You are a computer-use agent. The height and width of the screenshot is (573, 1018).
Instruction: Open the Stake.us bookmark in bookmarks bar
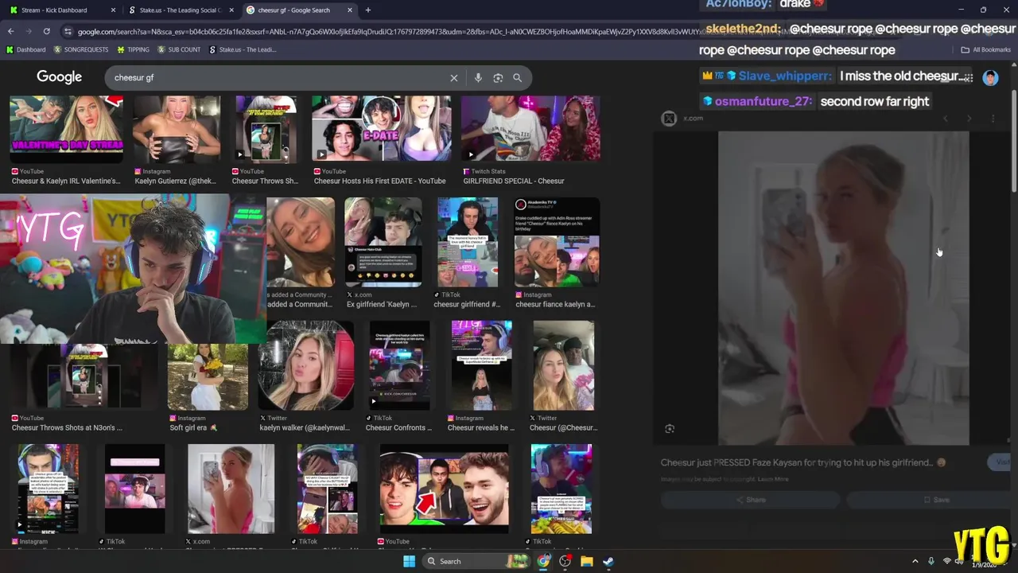[x=243, y=49]
